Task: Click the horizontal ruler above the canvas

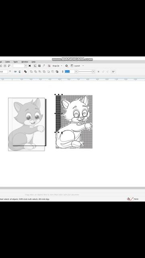Action: (x=72, y=79)
